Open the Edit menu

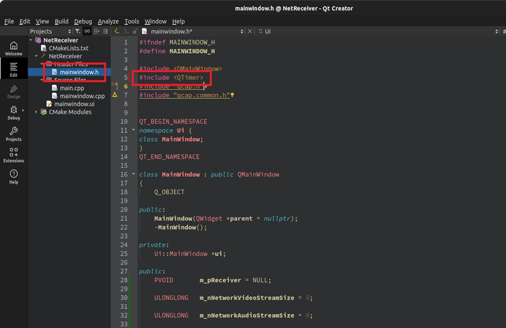[x=25, y=21]
